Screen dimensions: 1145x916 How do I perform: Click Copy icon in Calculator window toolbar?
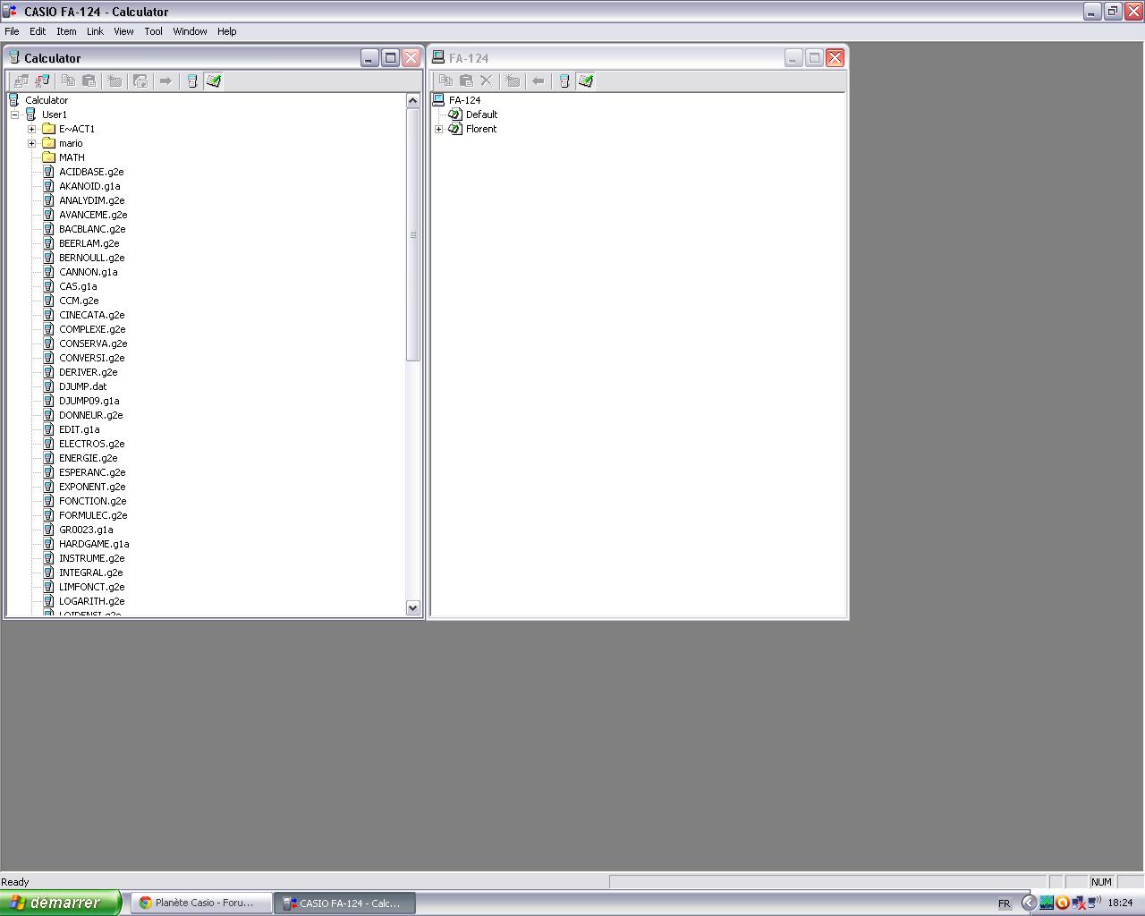click(68, 81)
